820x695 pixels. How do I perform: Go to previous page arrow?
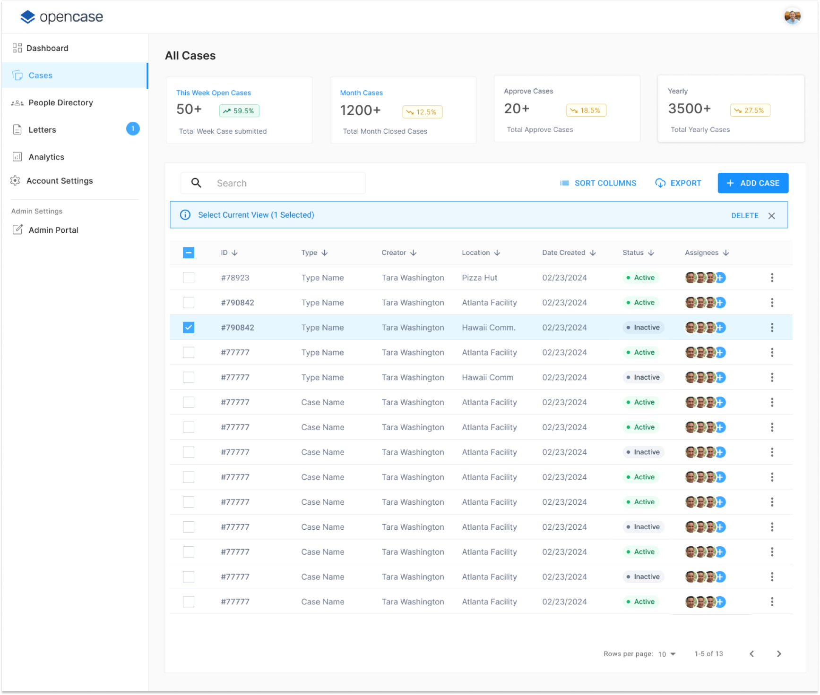tap(751, 654)
